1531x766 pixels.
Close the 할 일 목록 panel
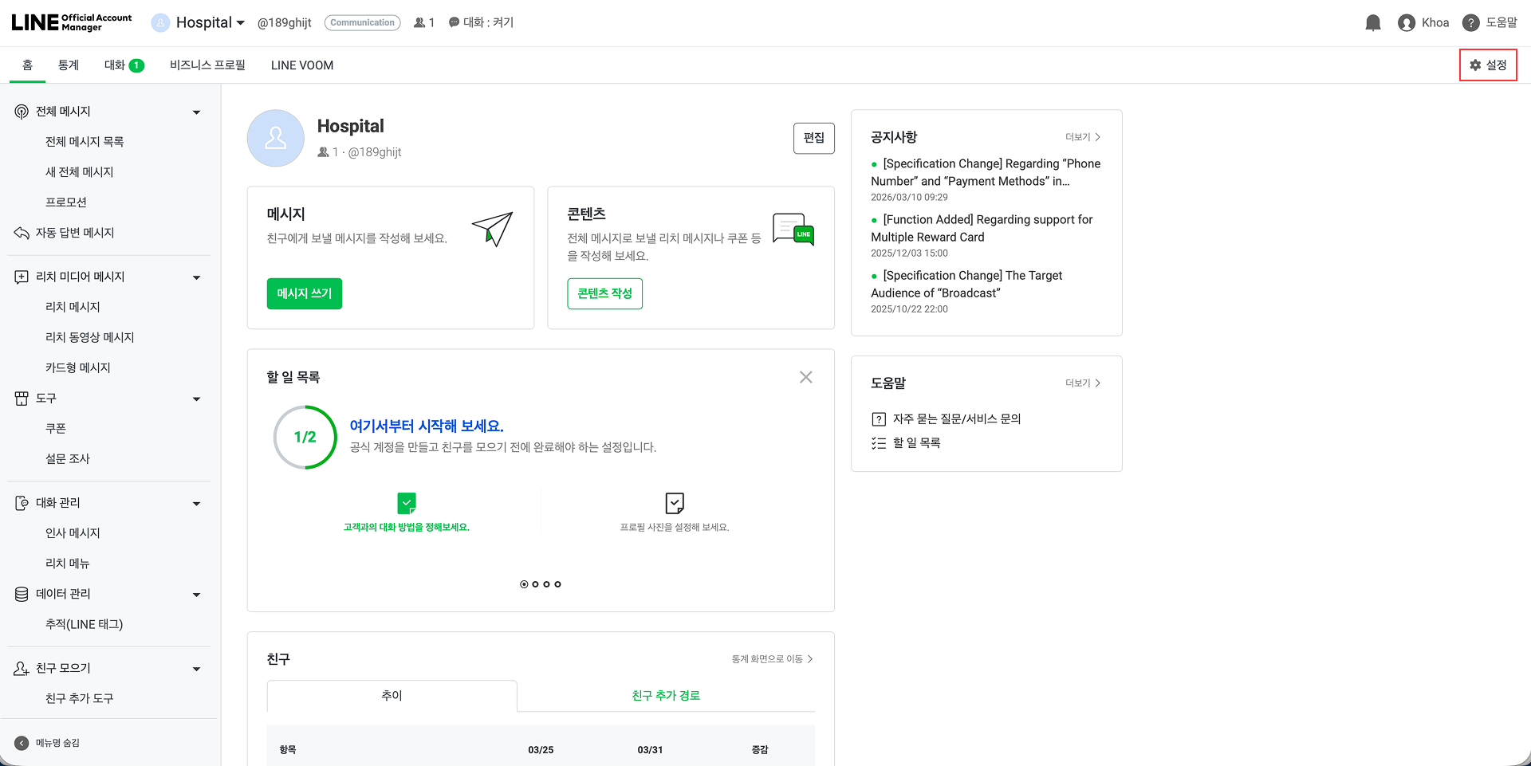(805, 376)
